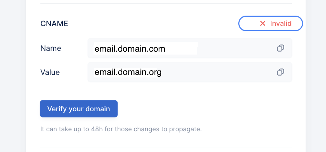Copy the CNAME Name record
This screenshot has width=326, height=152.
pyautogui.click(x=281, y=48)
